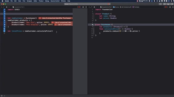Click the Ready status activity viewer

pos(87,4)
